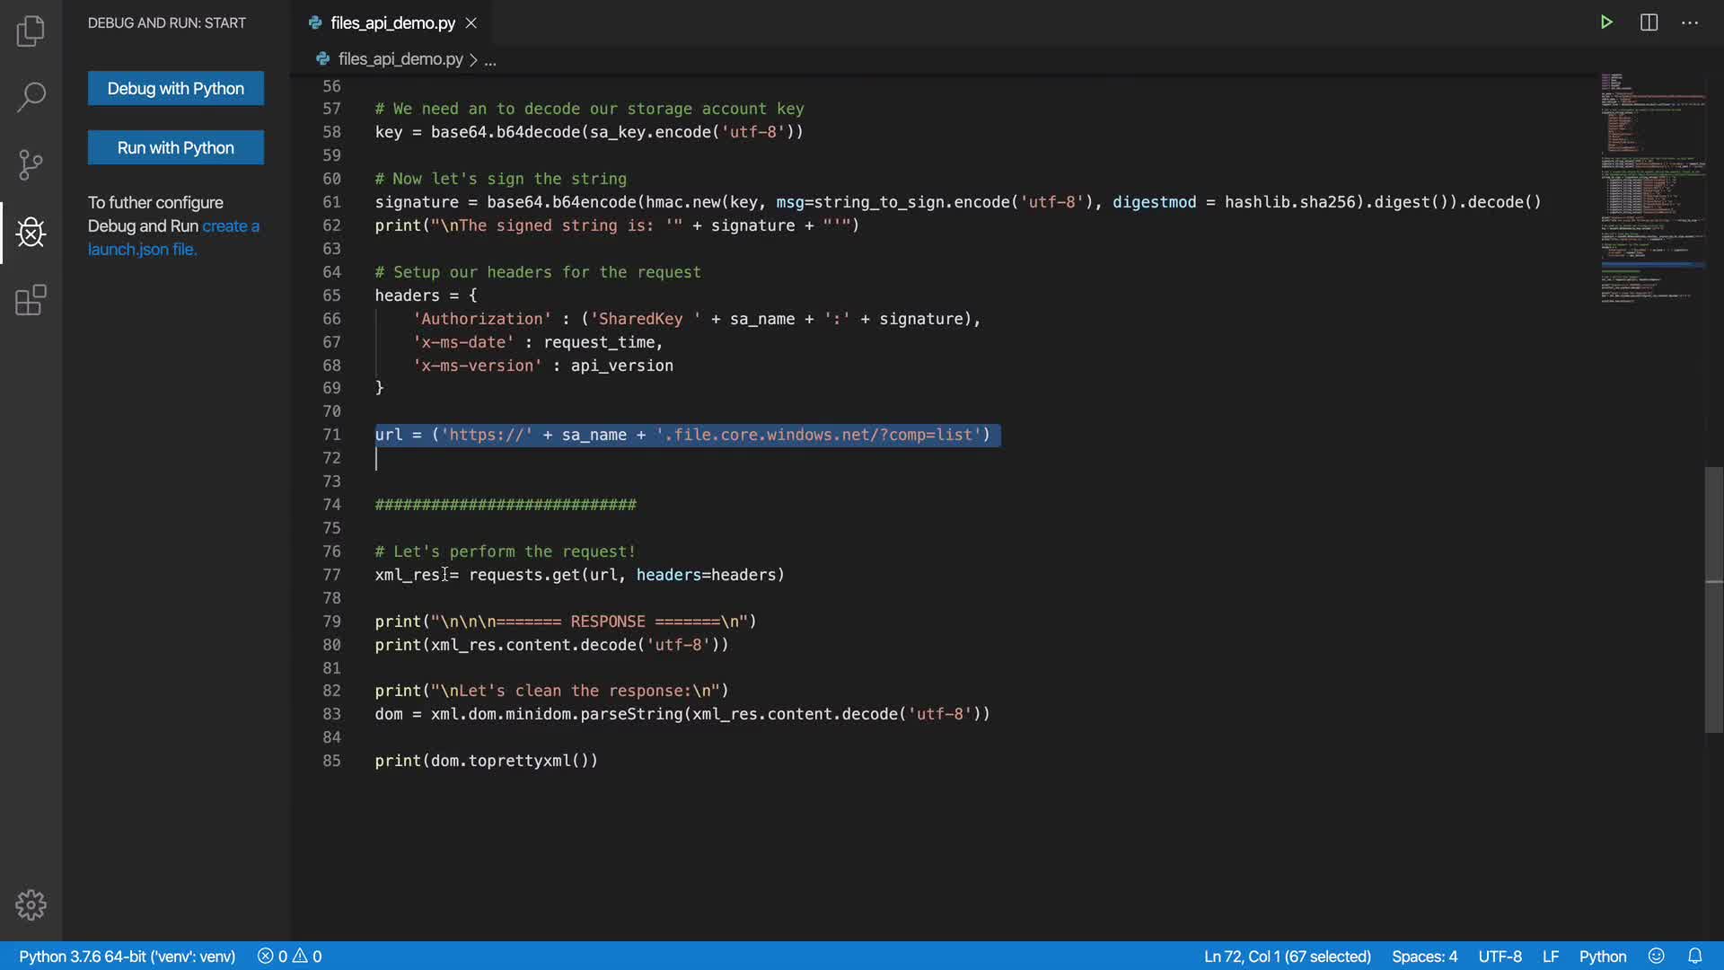Open the More Actions ellipsis menu
The width and height of the screenshot is (1724, 970).
(1690, 22)
